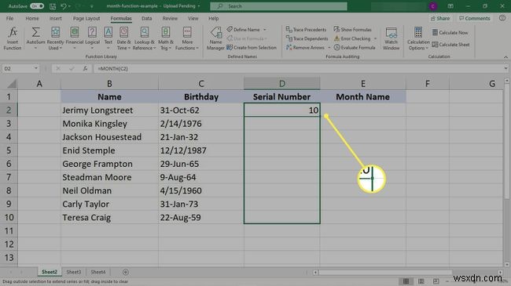Click Calculate Sheet

pyautogui.click(x=450, y=45)
